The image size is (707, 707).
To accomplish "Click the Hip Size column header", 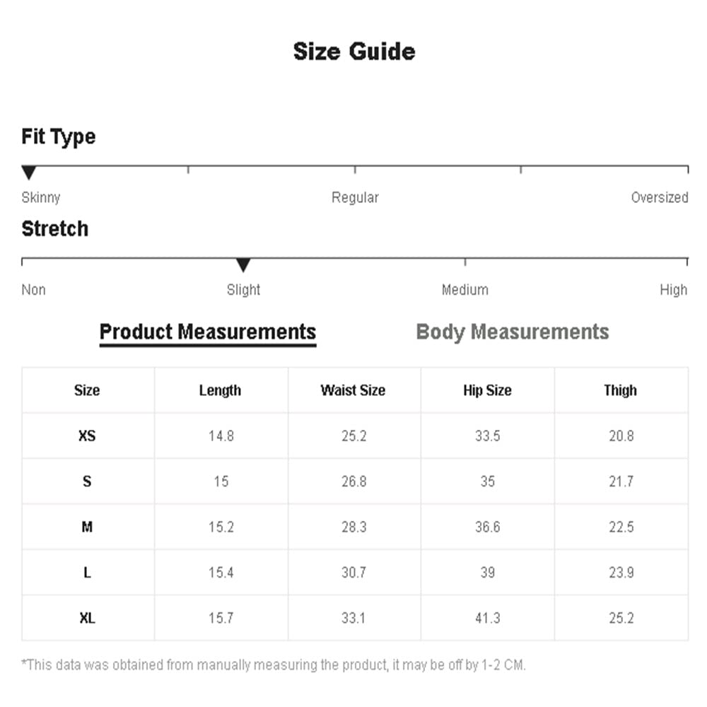I will point(487,390).
